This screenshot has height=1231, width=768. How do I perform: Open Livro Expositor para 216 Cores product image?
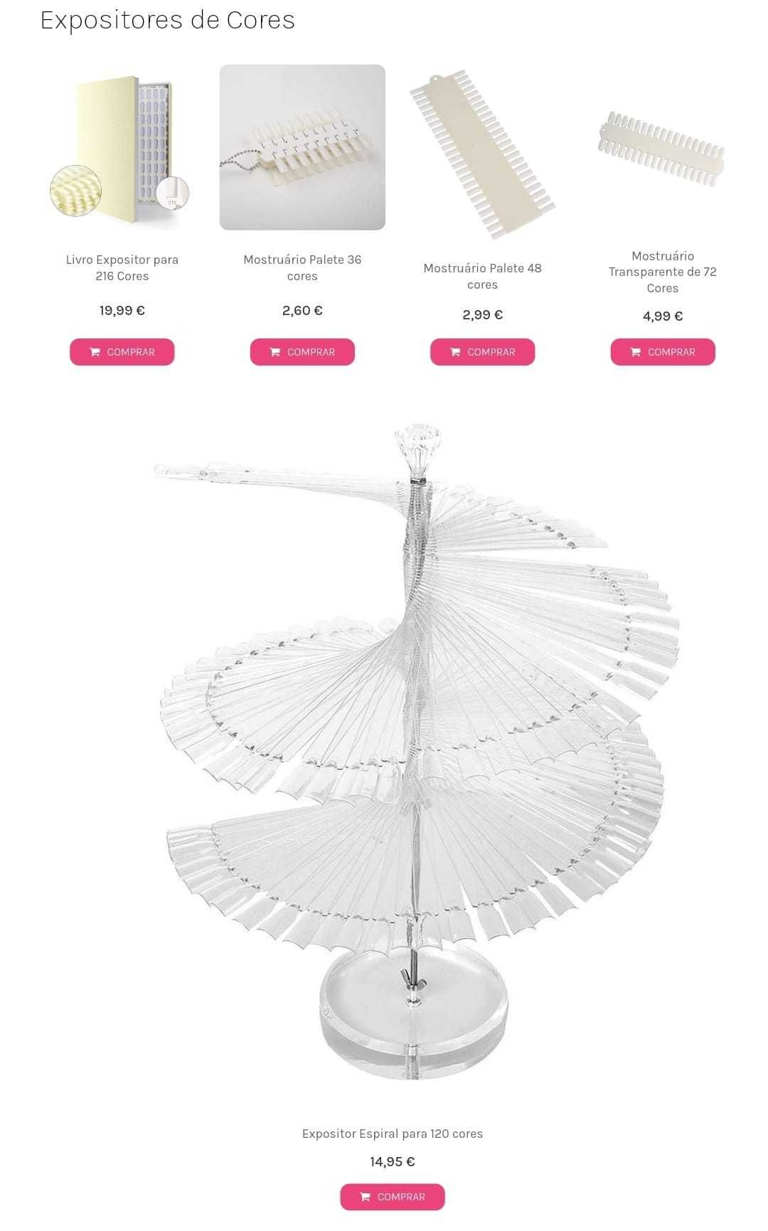122,147
